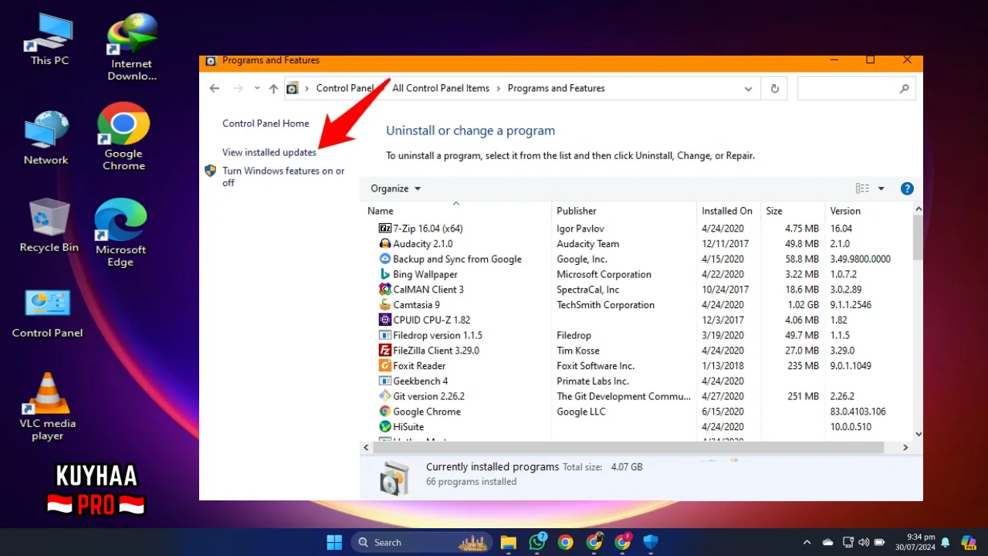Change view using the list view icon button
This screenshot has width=988, height=556.
(x=862, y=188)
